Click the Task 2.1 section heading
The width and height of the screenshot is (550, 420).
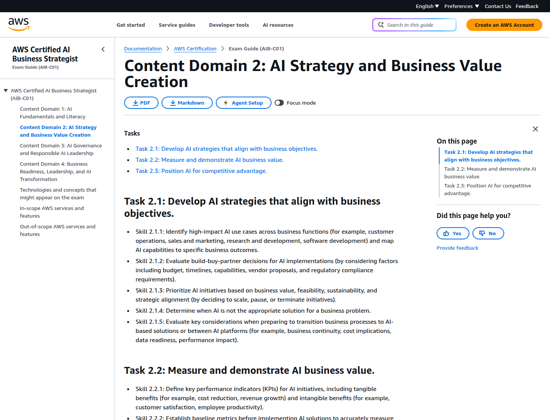252,207
